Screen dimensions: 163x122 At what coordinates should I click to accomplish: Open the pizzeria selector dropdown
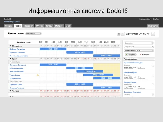[x=33, y=33]
